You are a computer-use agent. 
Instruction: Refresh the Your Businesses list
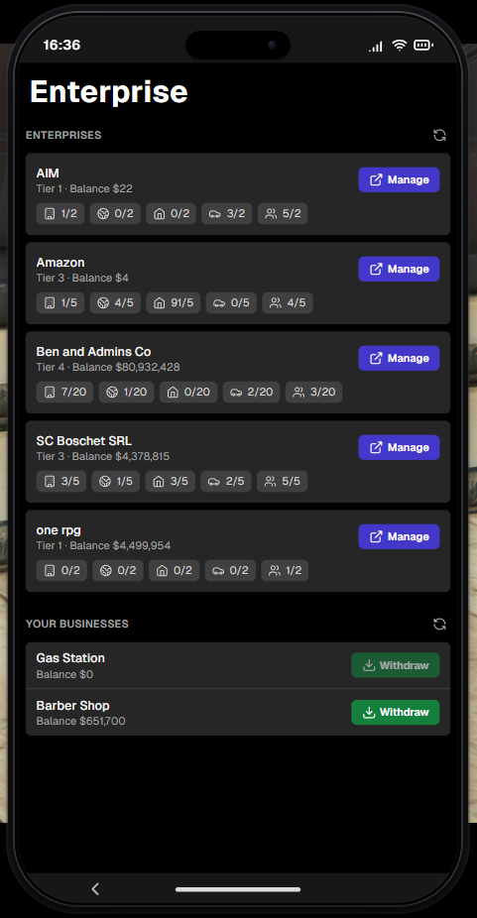[439, 625]
